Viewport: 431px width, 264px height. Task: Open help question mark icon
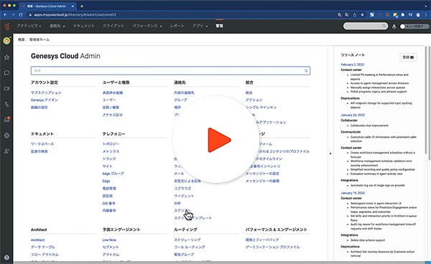point(7,258)
